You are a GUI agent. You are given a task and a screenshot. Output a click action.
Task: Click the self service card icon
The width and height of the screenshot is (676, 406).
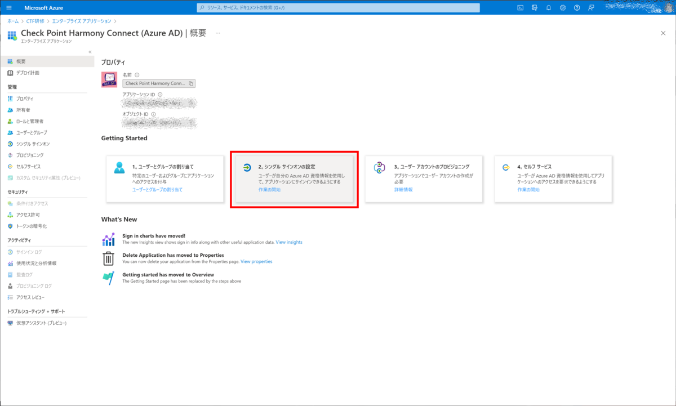pos(506,167)
